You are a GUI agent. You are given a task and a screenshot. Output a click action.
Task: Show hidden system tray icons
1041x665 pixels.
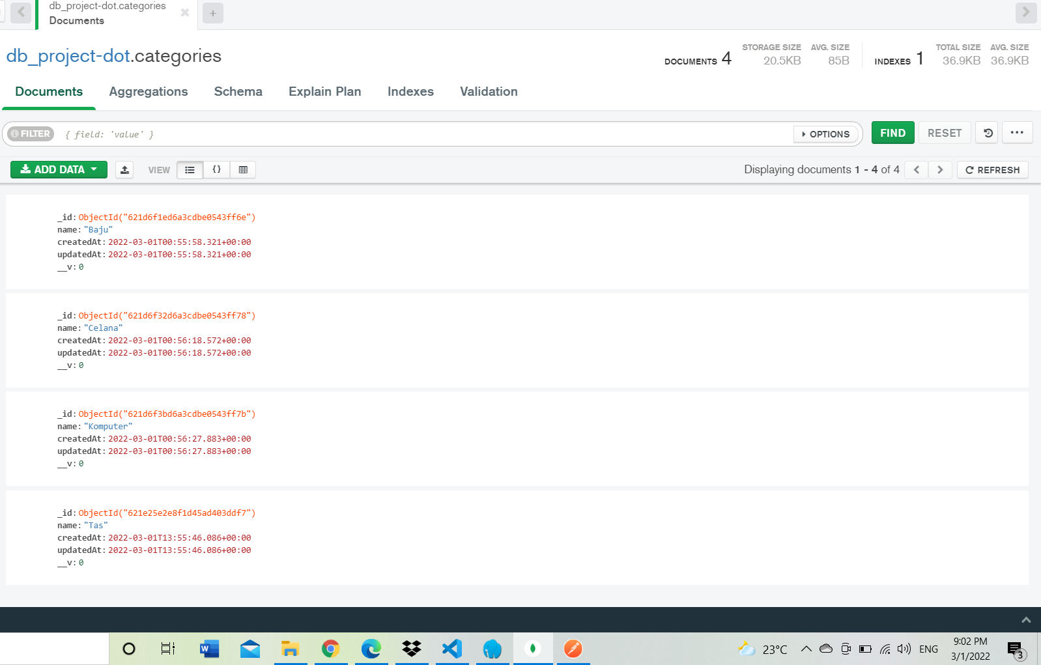[806, 649]
